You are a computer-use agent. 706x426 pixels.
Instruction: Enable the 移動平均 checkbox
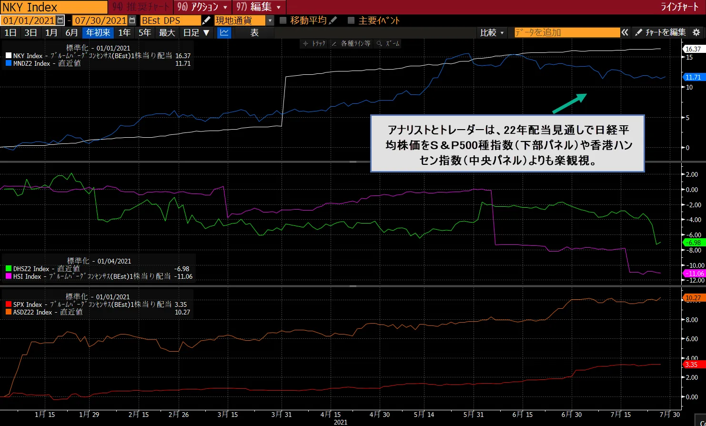[x=283, y=20]
